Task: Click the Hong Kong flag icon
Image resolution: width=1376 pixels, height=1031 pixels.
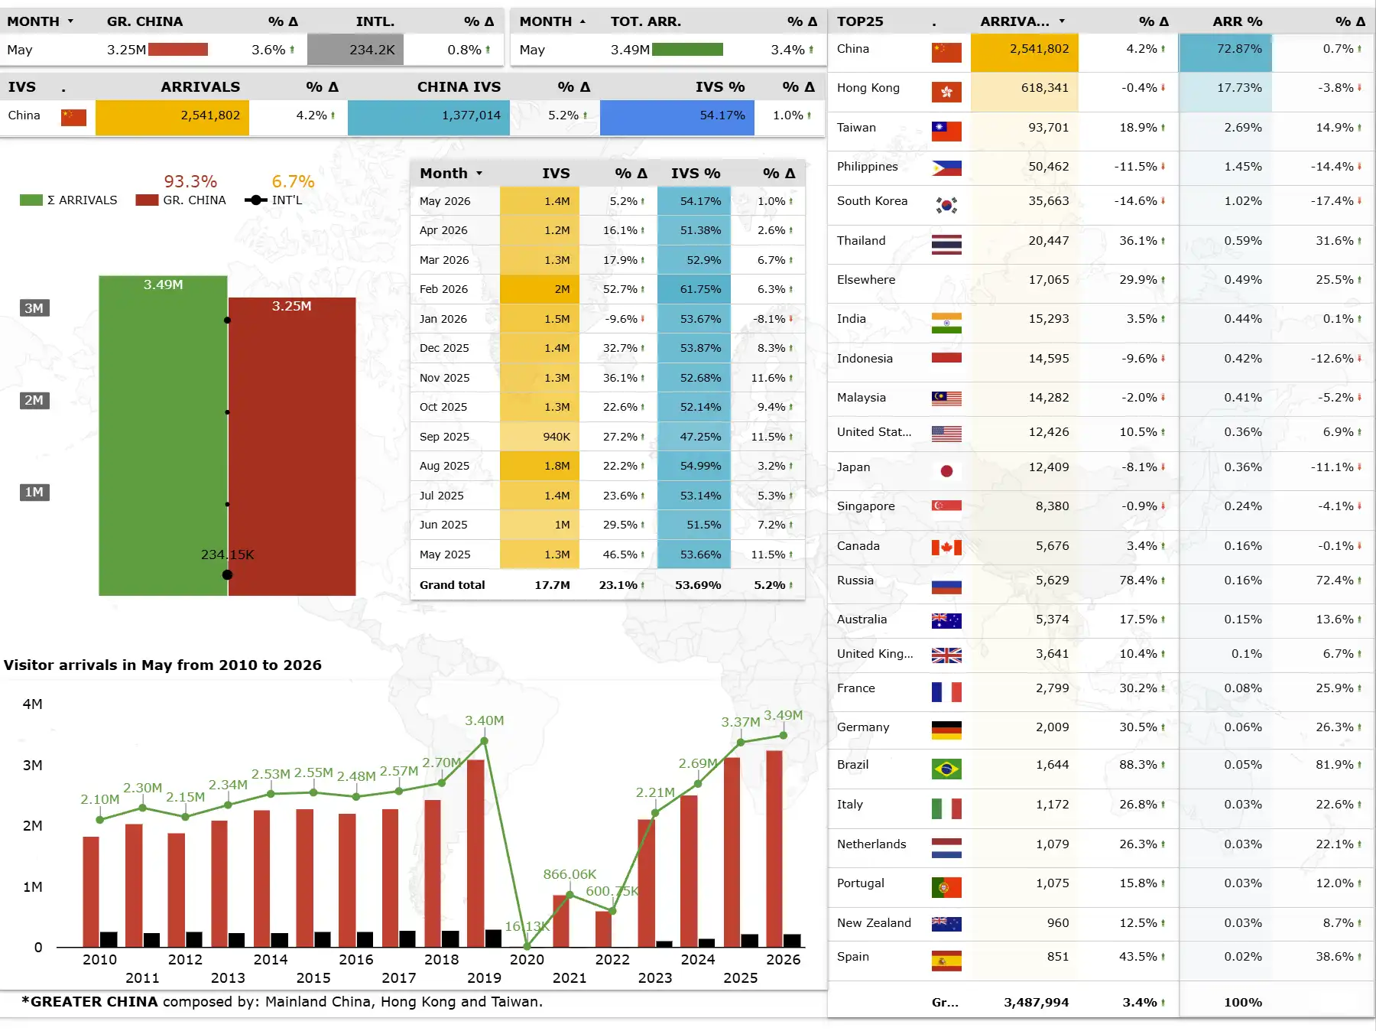Action: (946, 92)
